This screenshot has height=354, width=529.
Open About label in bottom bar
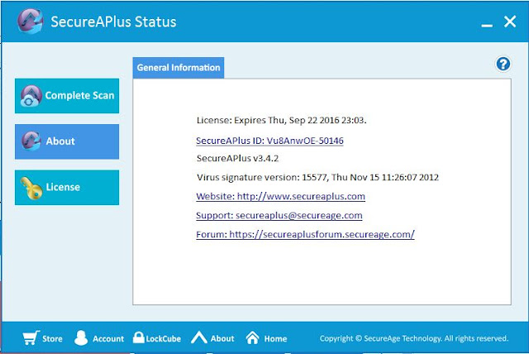(222, 338)
